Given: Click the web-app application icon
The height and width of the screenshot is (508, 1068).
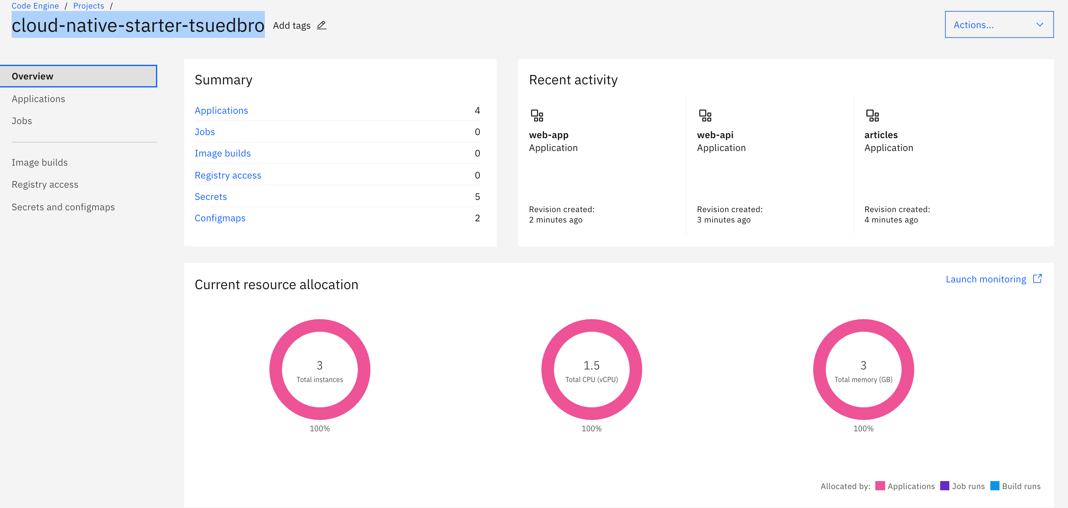Looking at the screenshot, I should (537, 115).
